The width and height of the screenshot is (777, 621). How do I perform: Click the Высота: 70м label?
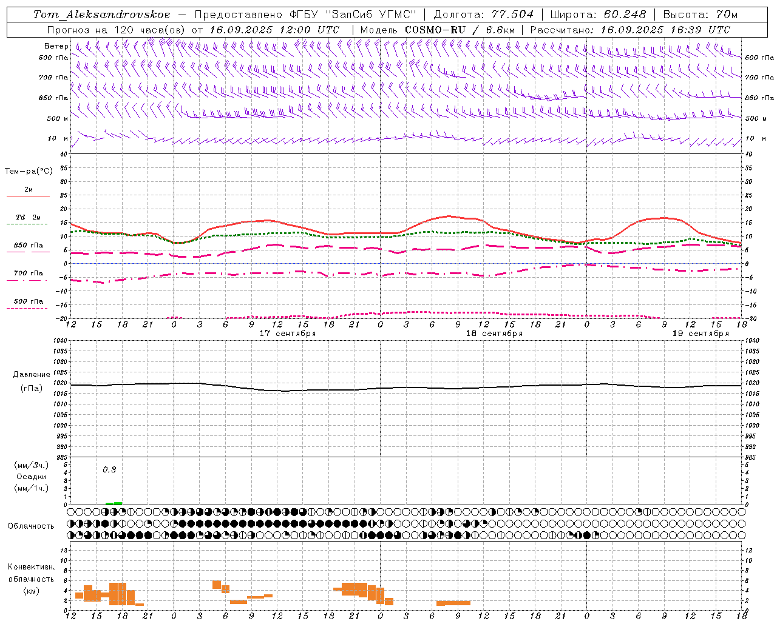700,14
